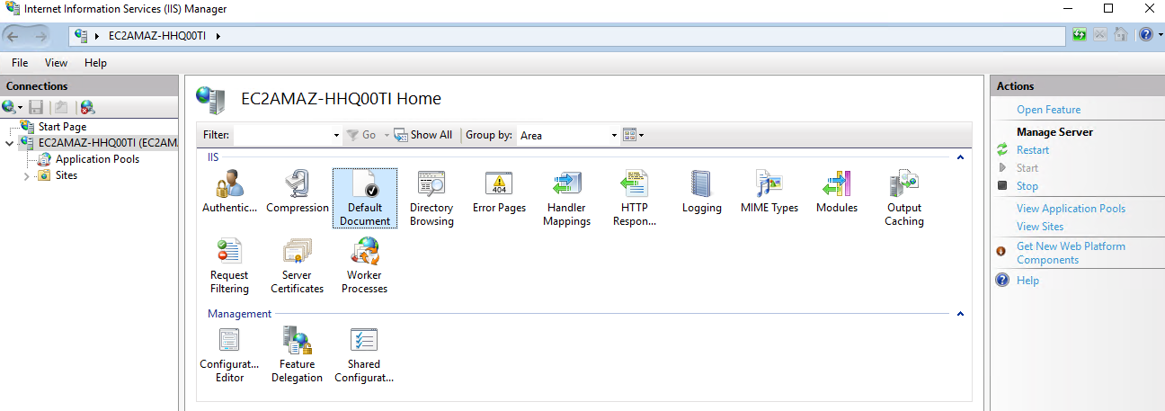
Task: Click the create connection globe icon
Action: click(9, 107)
